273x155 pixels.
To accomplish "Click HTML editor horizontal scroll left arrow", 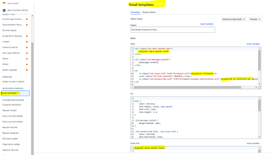I will pos(132,87).
